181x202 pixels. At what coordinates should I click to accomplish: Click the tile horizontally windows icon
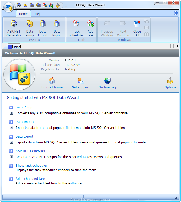coord(146,28)
